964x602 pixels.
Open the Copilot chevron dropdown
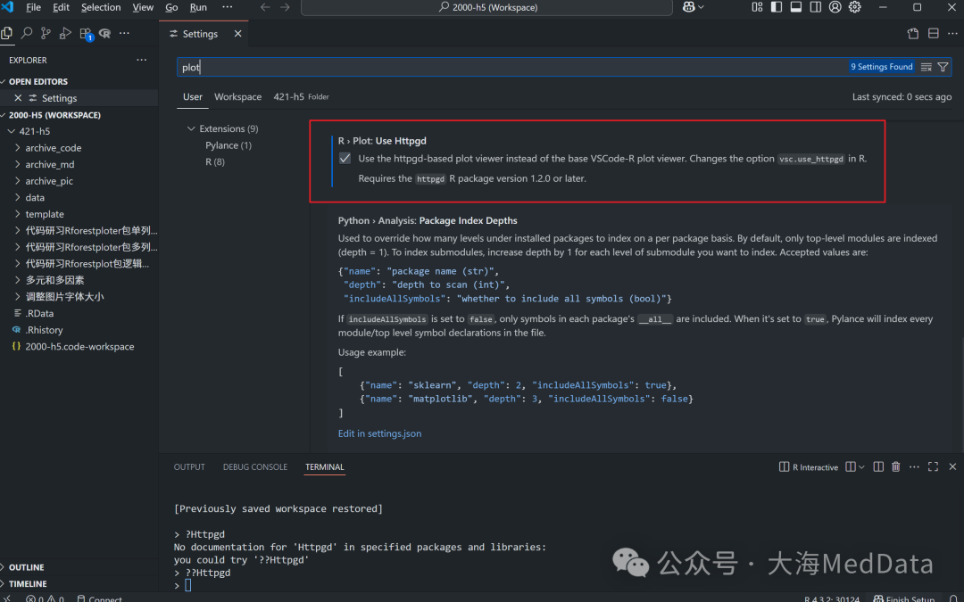click(x=701, y=7)
